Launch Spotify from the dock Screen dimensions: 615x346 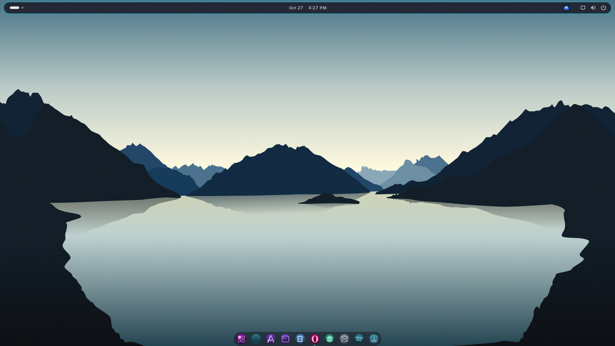click(x=359, y=339)
